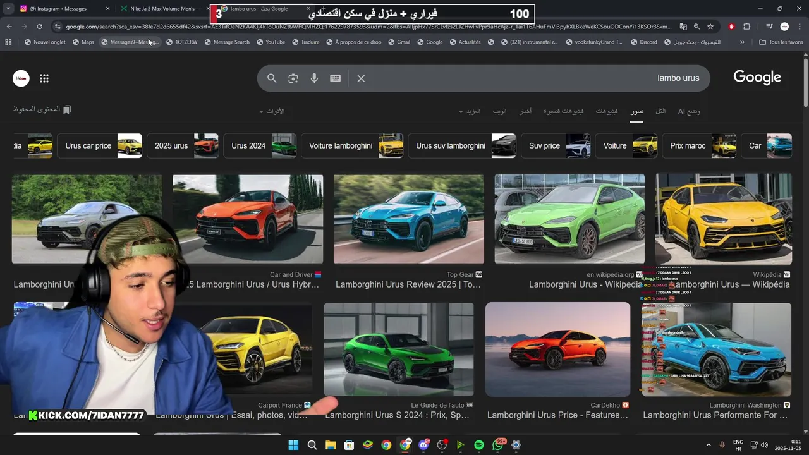809x455 pixels.
Task: Click the page vertical scrollbar
Action: click(805, 82)
